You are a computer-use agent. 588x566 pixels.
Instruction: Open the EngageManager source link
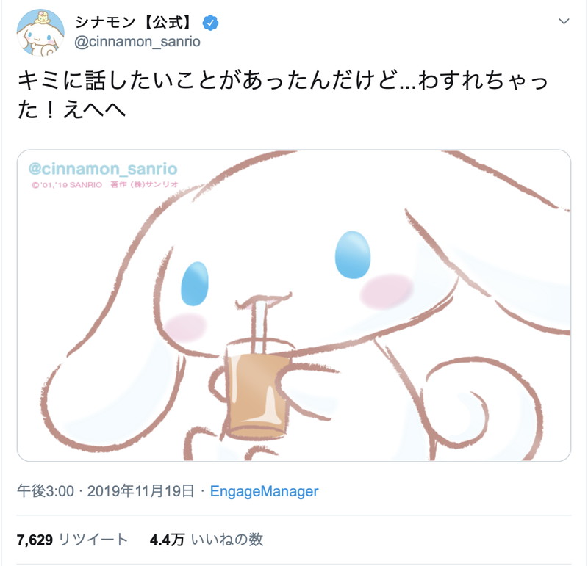click(x=264, y=491)
